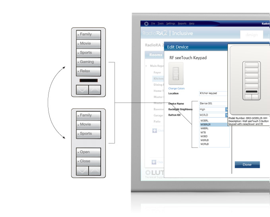The height and width of the screenshot is (217, 270).
Task: Click the Device Name field
Action: (x=213, y=104)
